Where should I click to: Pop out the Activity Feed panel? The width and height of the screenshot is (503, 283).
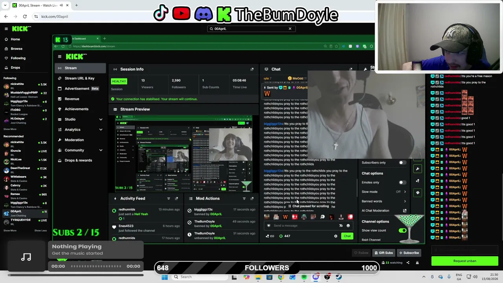pos(176,198)
